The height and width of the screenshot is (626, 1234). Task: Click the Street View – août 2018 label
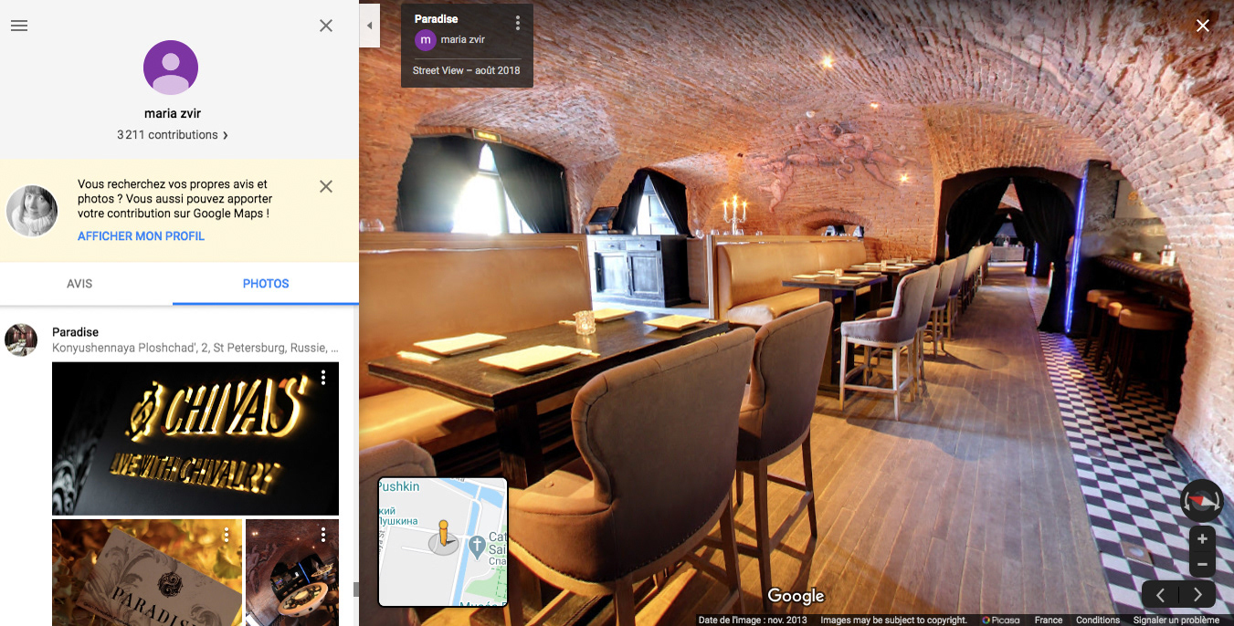[x=466, y=70]
